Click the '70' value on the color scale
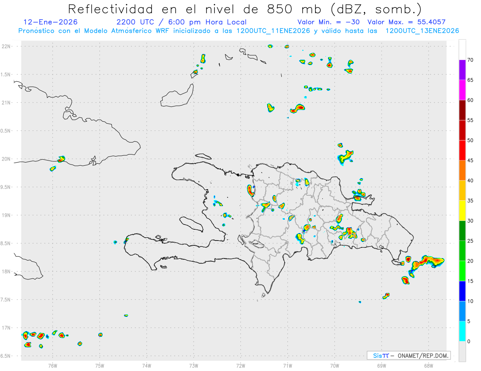481x371 pixels. pos(471,60)
